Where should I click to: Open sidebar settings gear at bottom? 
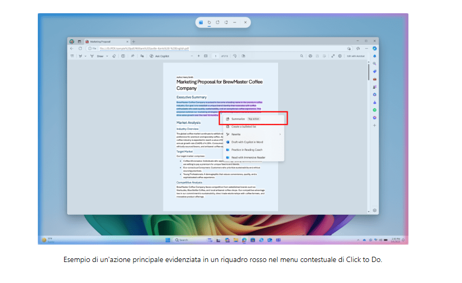374,210
